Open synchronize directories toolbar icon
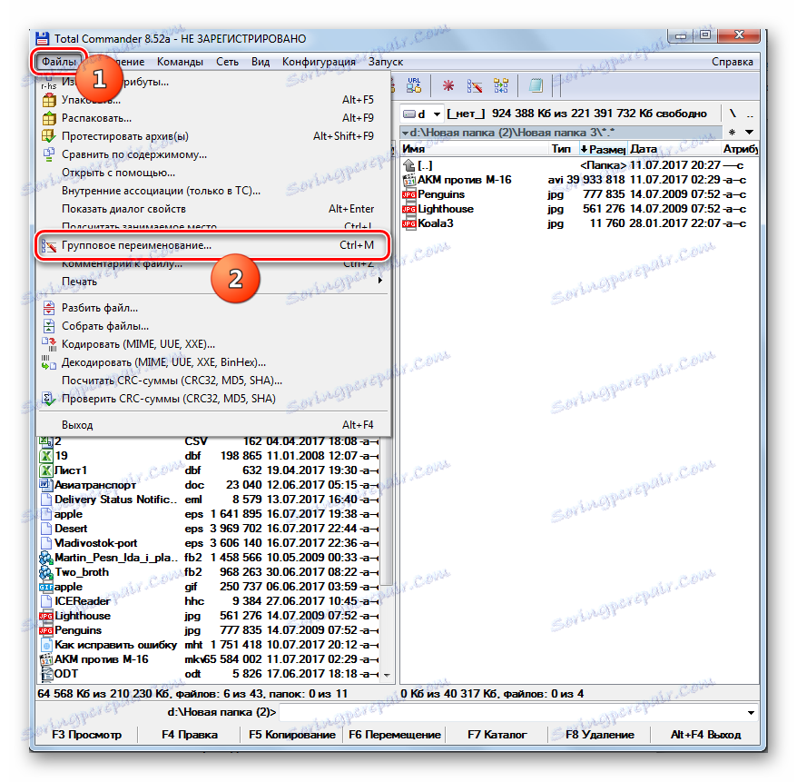 [x=501, y=85]
